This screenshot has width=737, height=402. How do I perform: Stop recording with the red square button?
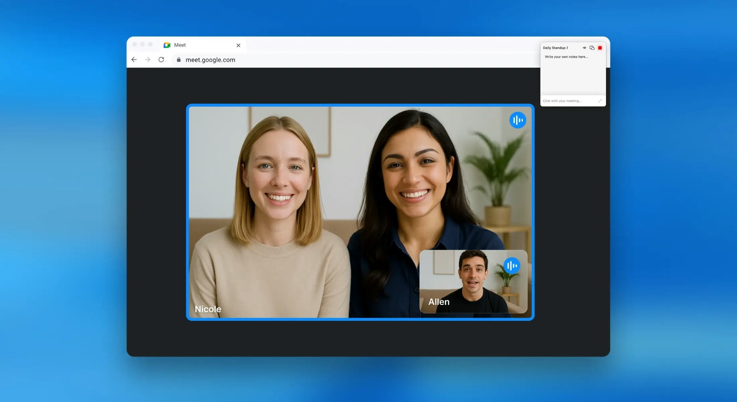point(600,48)
